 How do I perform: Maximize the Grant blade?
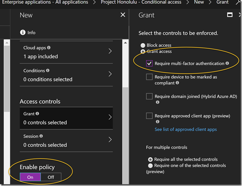coord(230,15)
